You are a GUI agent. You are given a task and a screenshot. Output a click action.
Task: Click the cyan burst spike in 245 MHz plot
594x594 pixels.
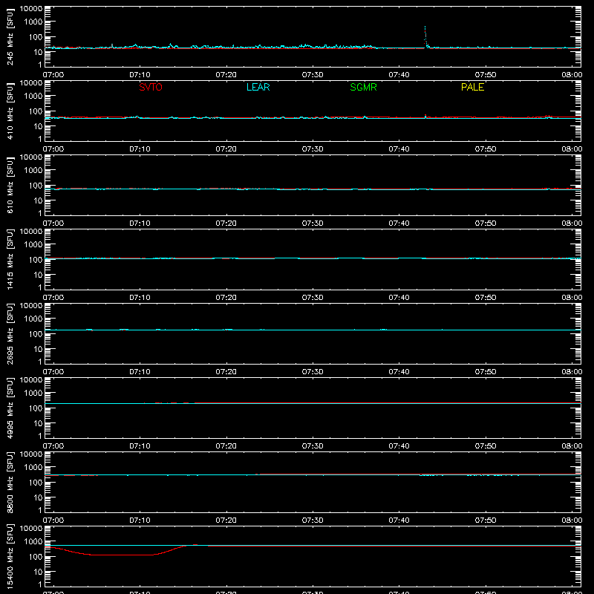425,36
